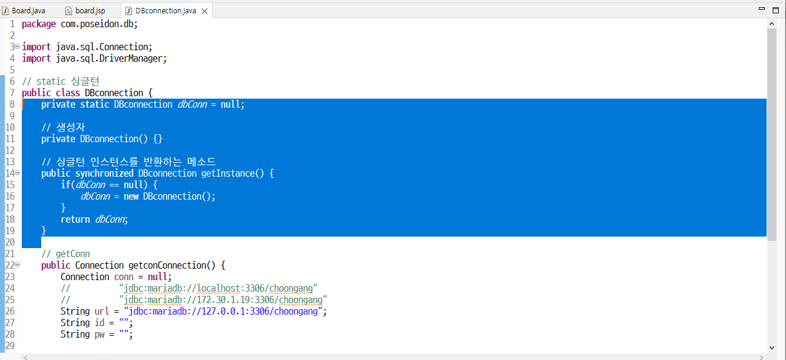Click the Java file icon on DBconnection.java tab
This screenshot has width=786, height=360.
[x=128, y=11]
